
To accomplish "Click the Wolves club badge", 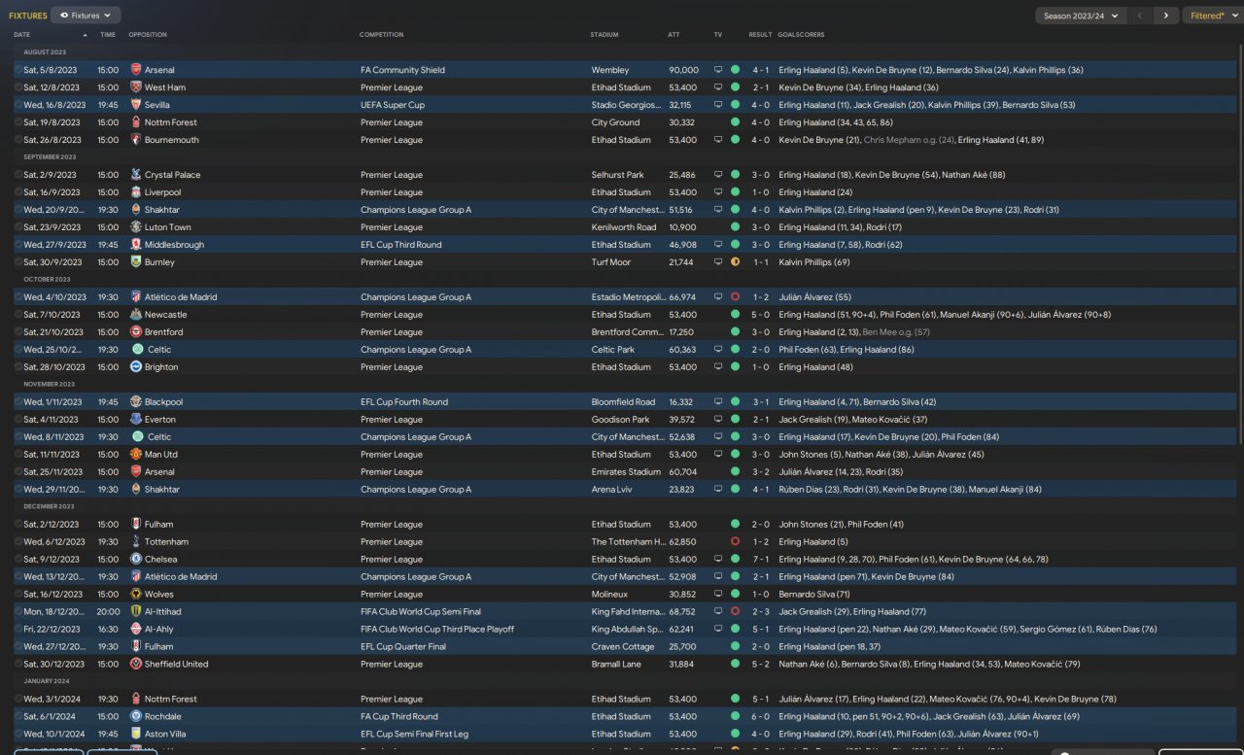I will point(136,595).
